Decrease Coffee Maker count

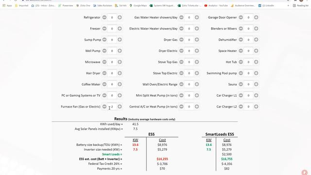pyautogui.click(x=104, y=84)
